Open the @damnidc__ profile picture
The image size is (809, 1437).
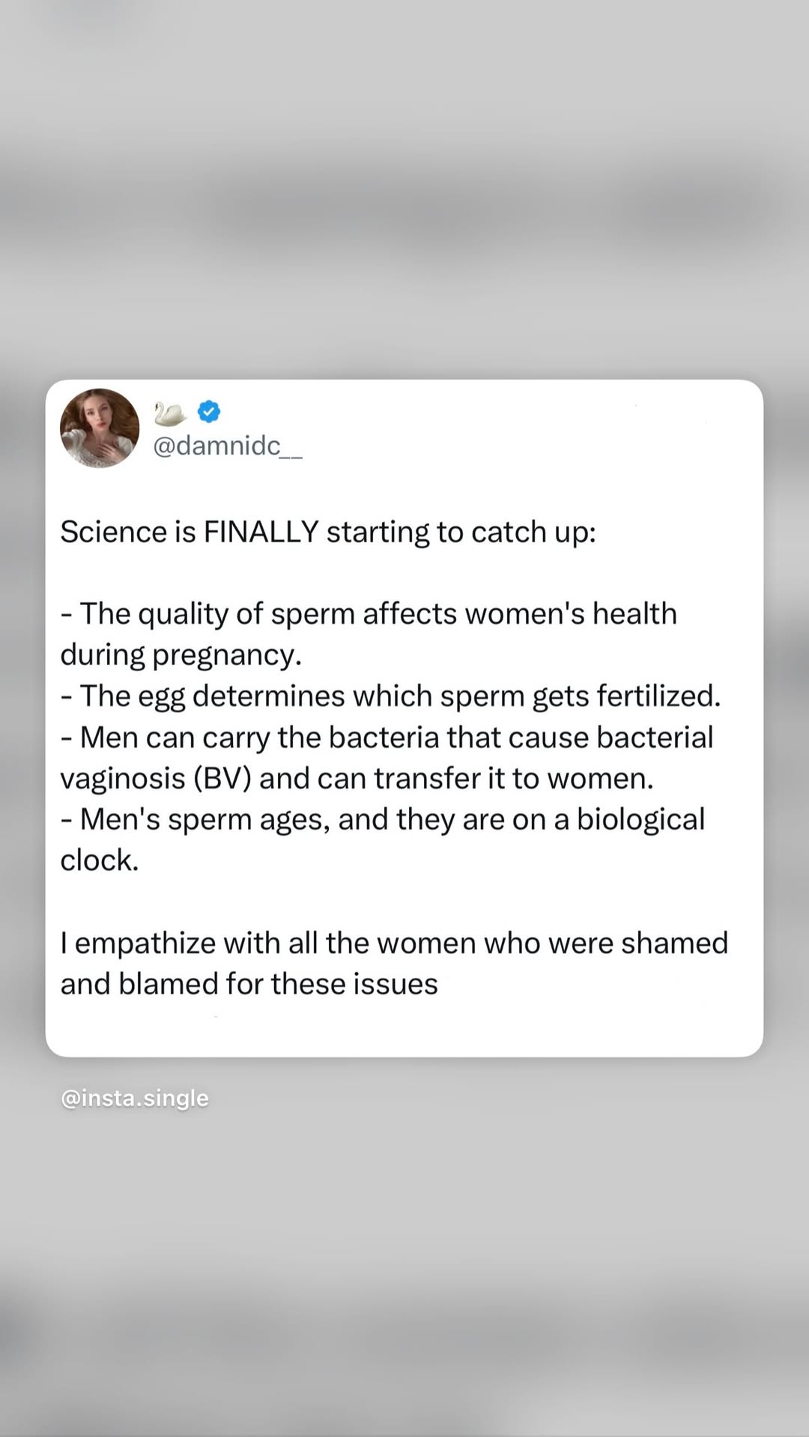click(100, 428)
